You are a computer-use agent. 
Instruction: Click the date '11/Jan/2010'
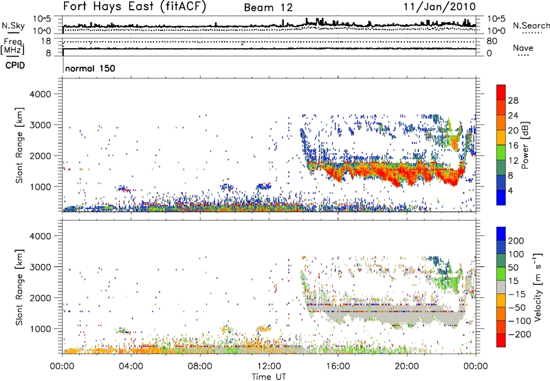tap(439, 7)
